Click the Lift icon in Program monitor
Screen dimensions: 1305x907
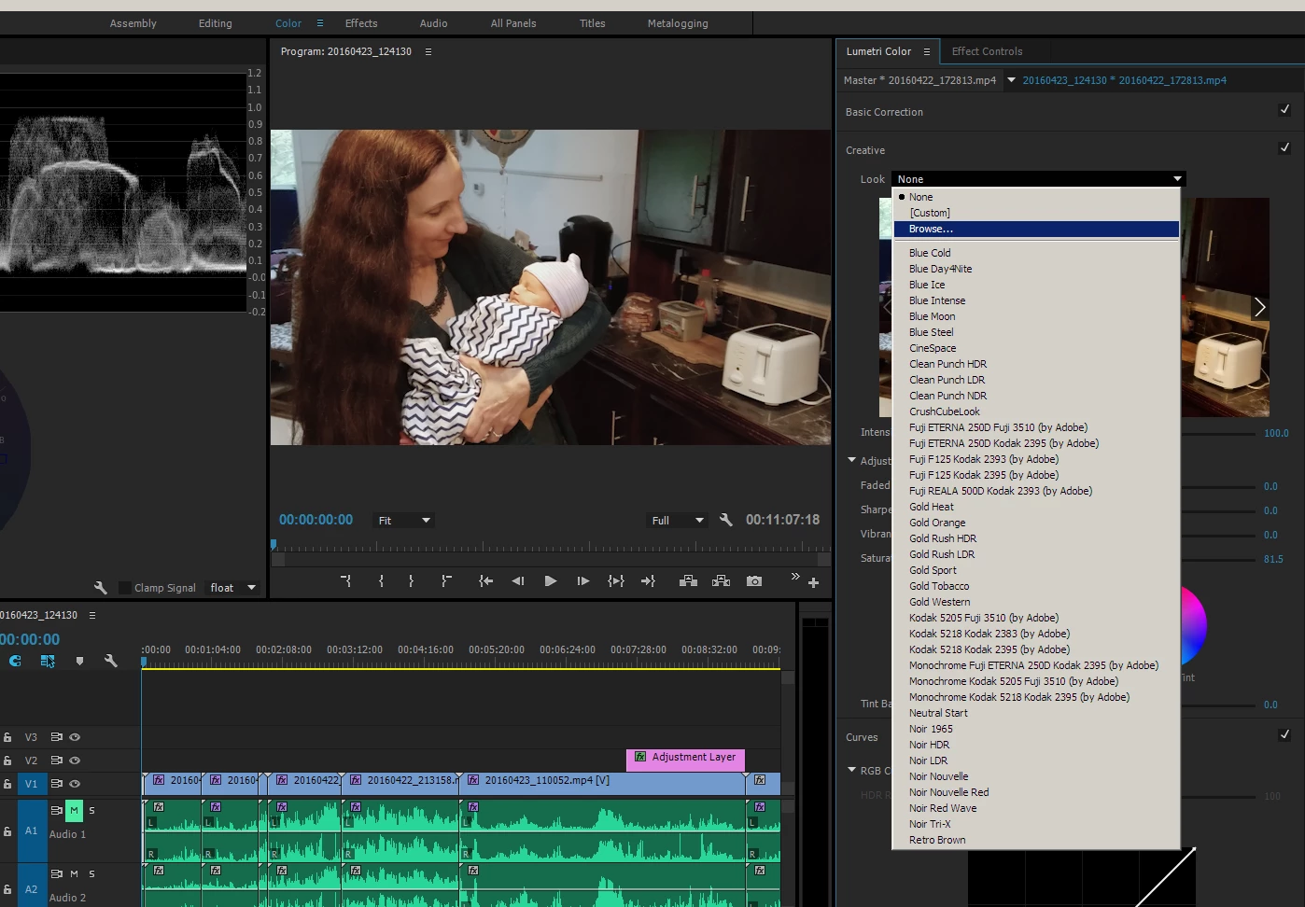[x=688, y=581]
